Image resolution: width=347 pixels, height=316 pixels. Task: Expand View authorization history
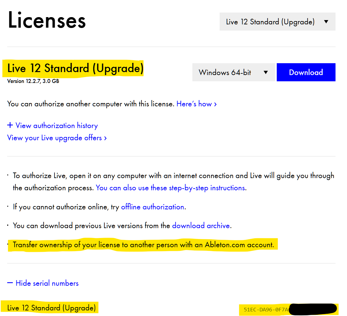[x=56, y=126]
